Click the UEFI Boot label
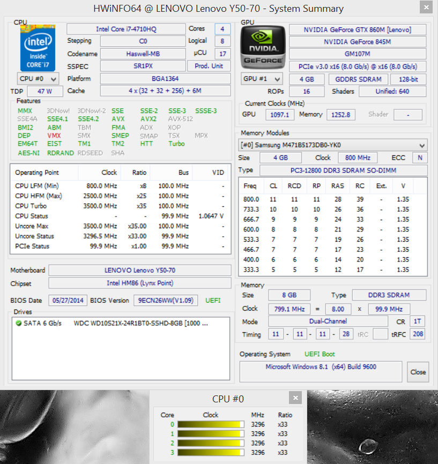This screenshot has height=464, width=438. click(320, 354)
